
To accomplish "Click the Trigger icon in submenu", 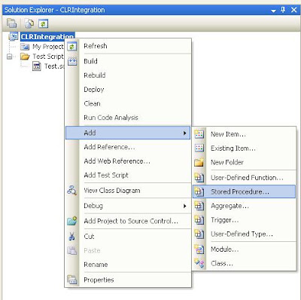I will click(199, 220).
